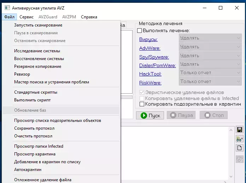246x183 pixels.
Task: Select Пауза в сканировании menu item
Action: pos(61,33)
